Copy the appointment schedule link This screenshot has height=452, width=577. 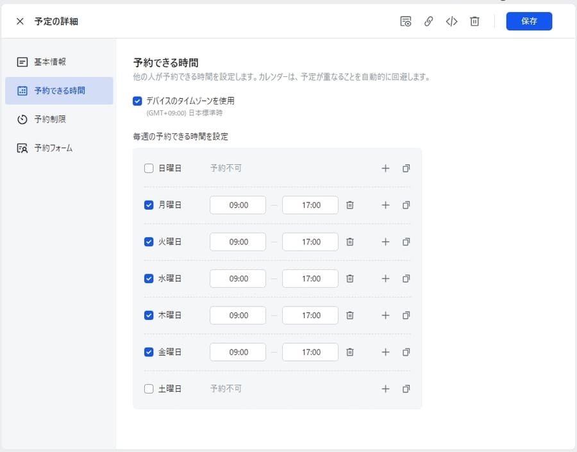pyautogui.click(x=428, y=21)
